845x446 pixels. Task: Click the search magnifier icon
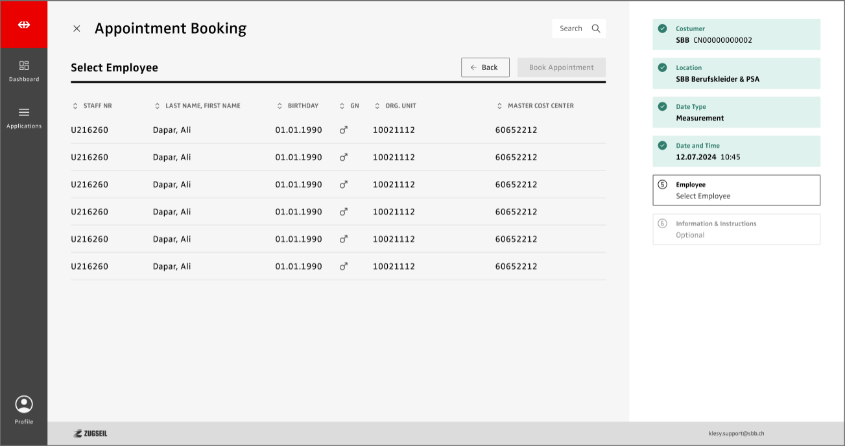[596, 29]
